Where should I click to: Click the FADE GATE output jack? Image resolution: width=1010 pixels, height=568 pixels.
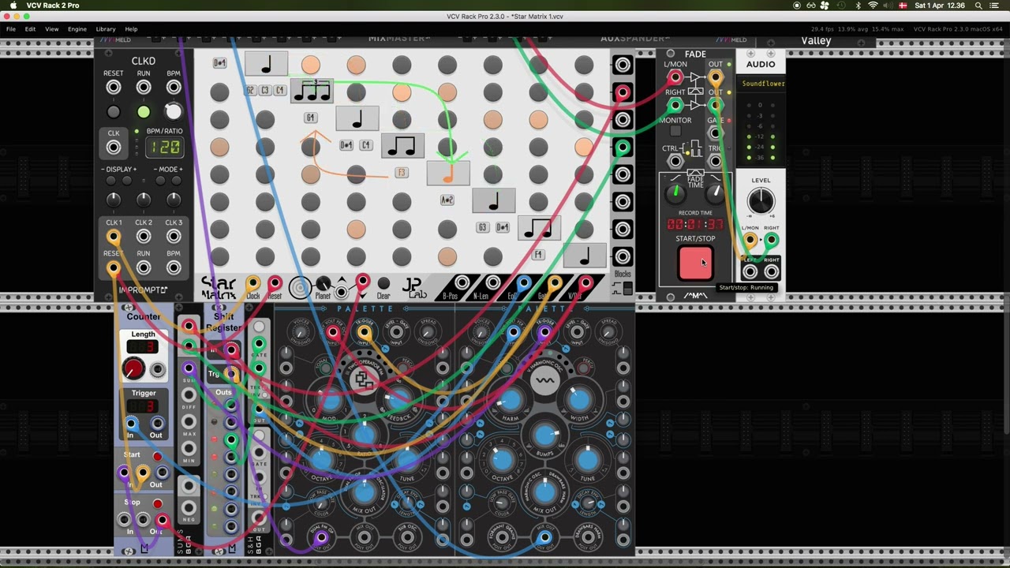pos(715,133)
